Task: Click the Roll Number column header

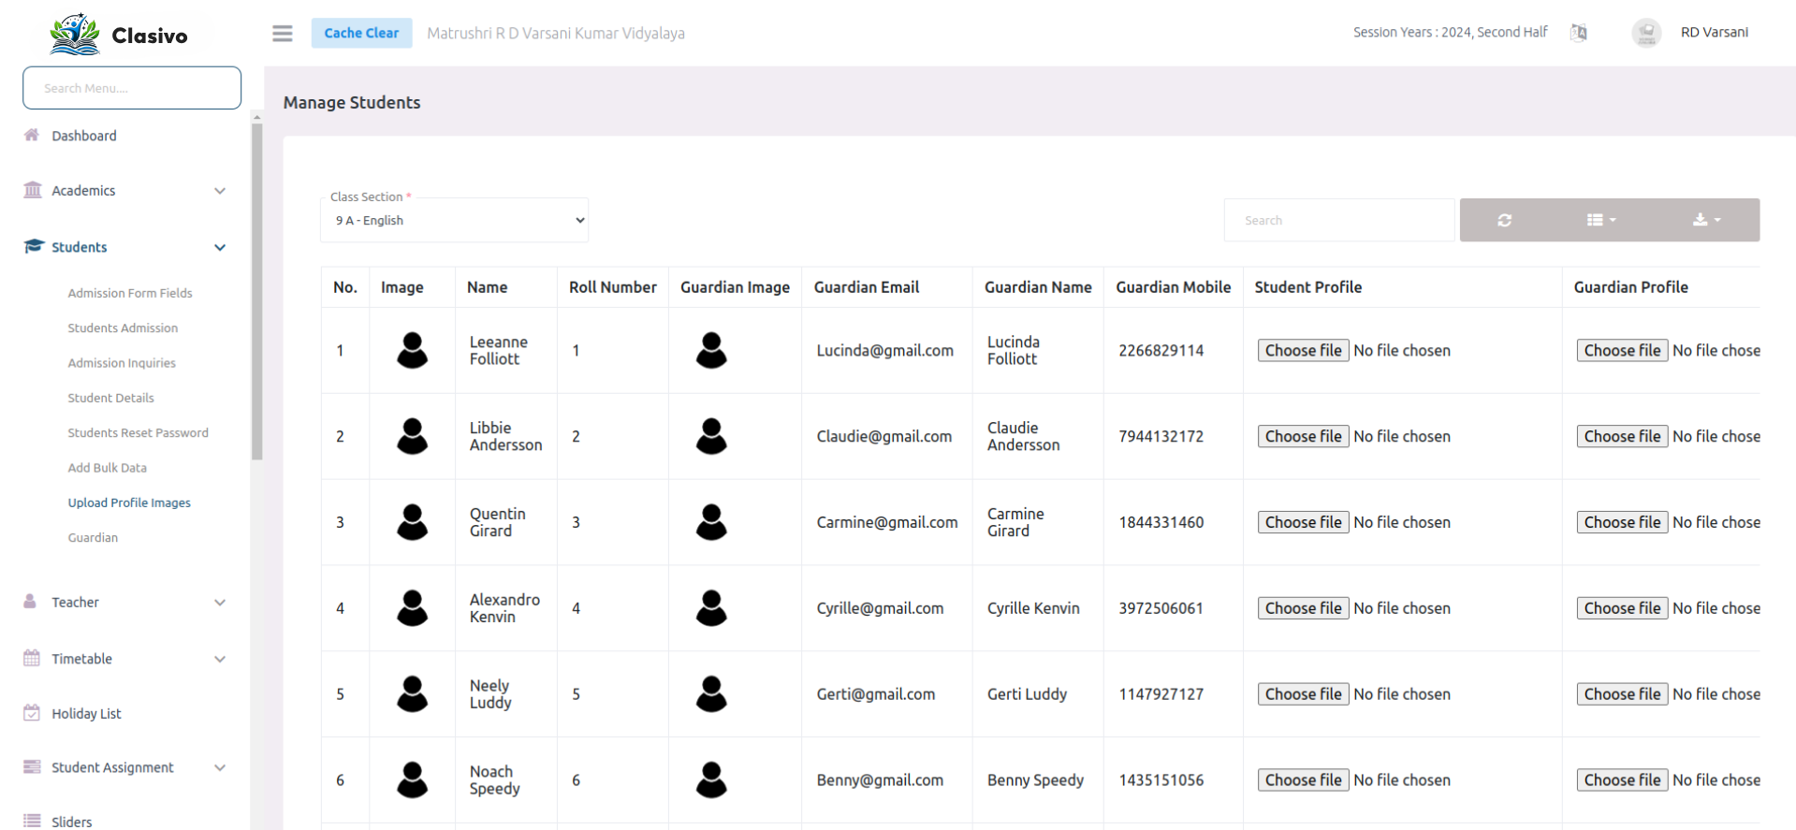Action: (x=613, y=287)
